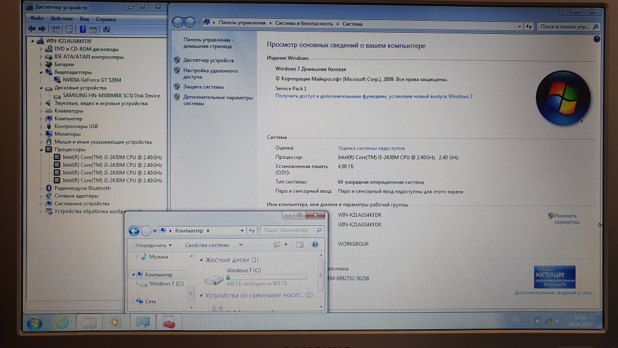The width and height of the screenshot is (618, 348).
Task: Open Справка menu in Device Manager
Action: point(106,19)
